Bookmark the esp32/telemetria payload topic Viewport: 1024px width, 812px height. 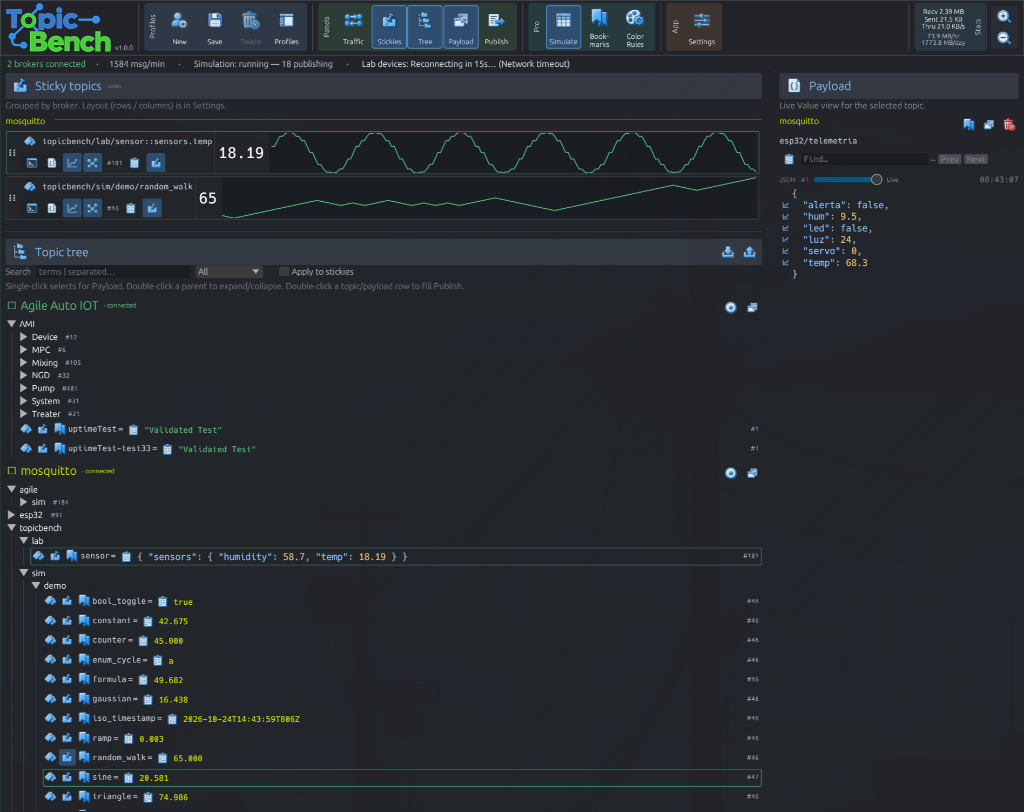click(969, 125)
